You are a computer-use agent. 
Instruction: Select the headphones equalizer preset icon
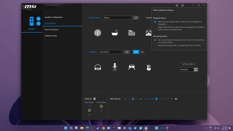pyautogui.click(x=98, y=67)
